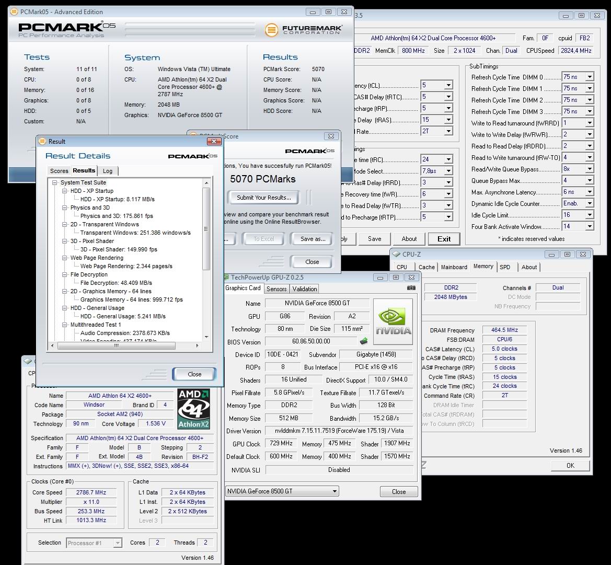The width and height of the screenshot is (611, 565).
Task: Open the About tab in CPU-Z
Action: (x=529, y=267)
